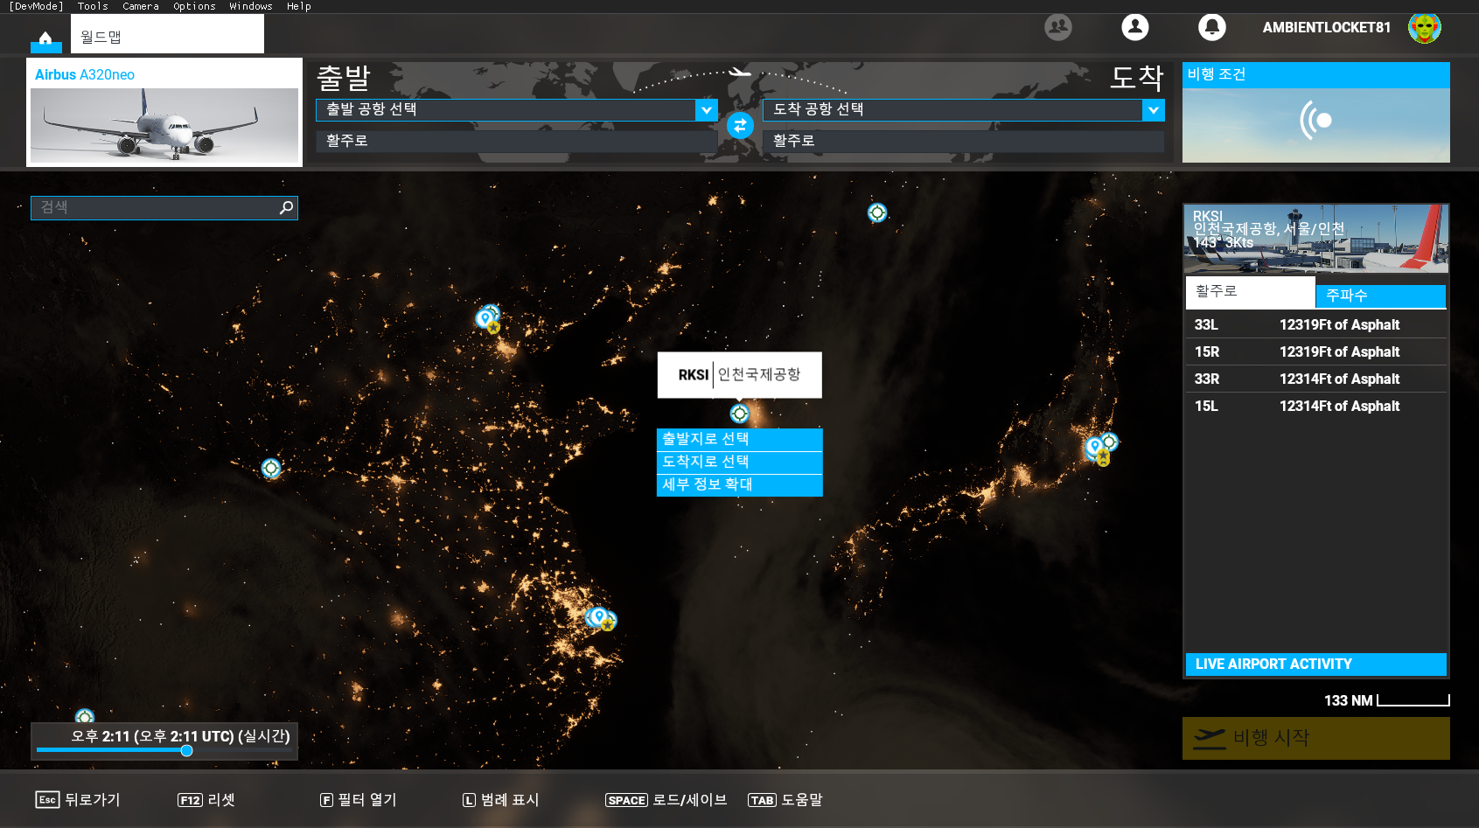Select runway 33L row
Viewport: 1479px width, 828px height.
coord(1315,324)
